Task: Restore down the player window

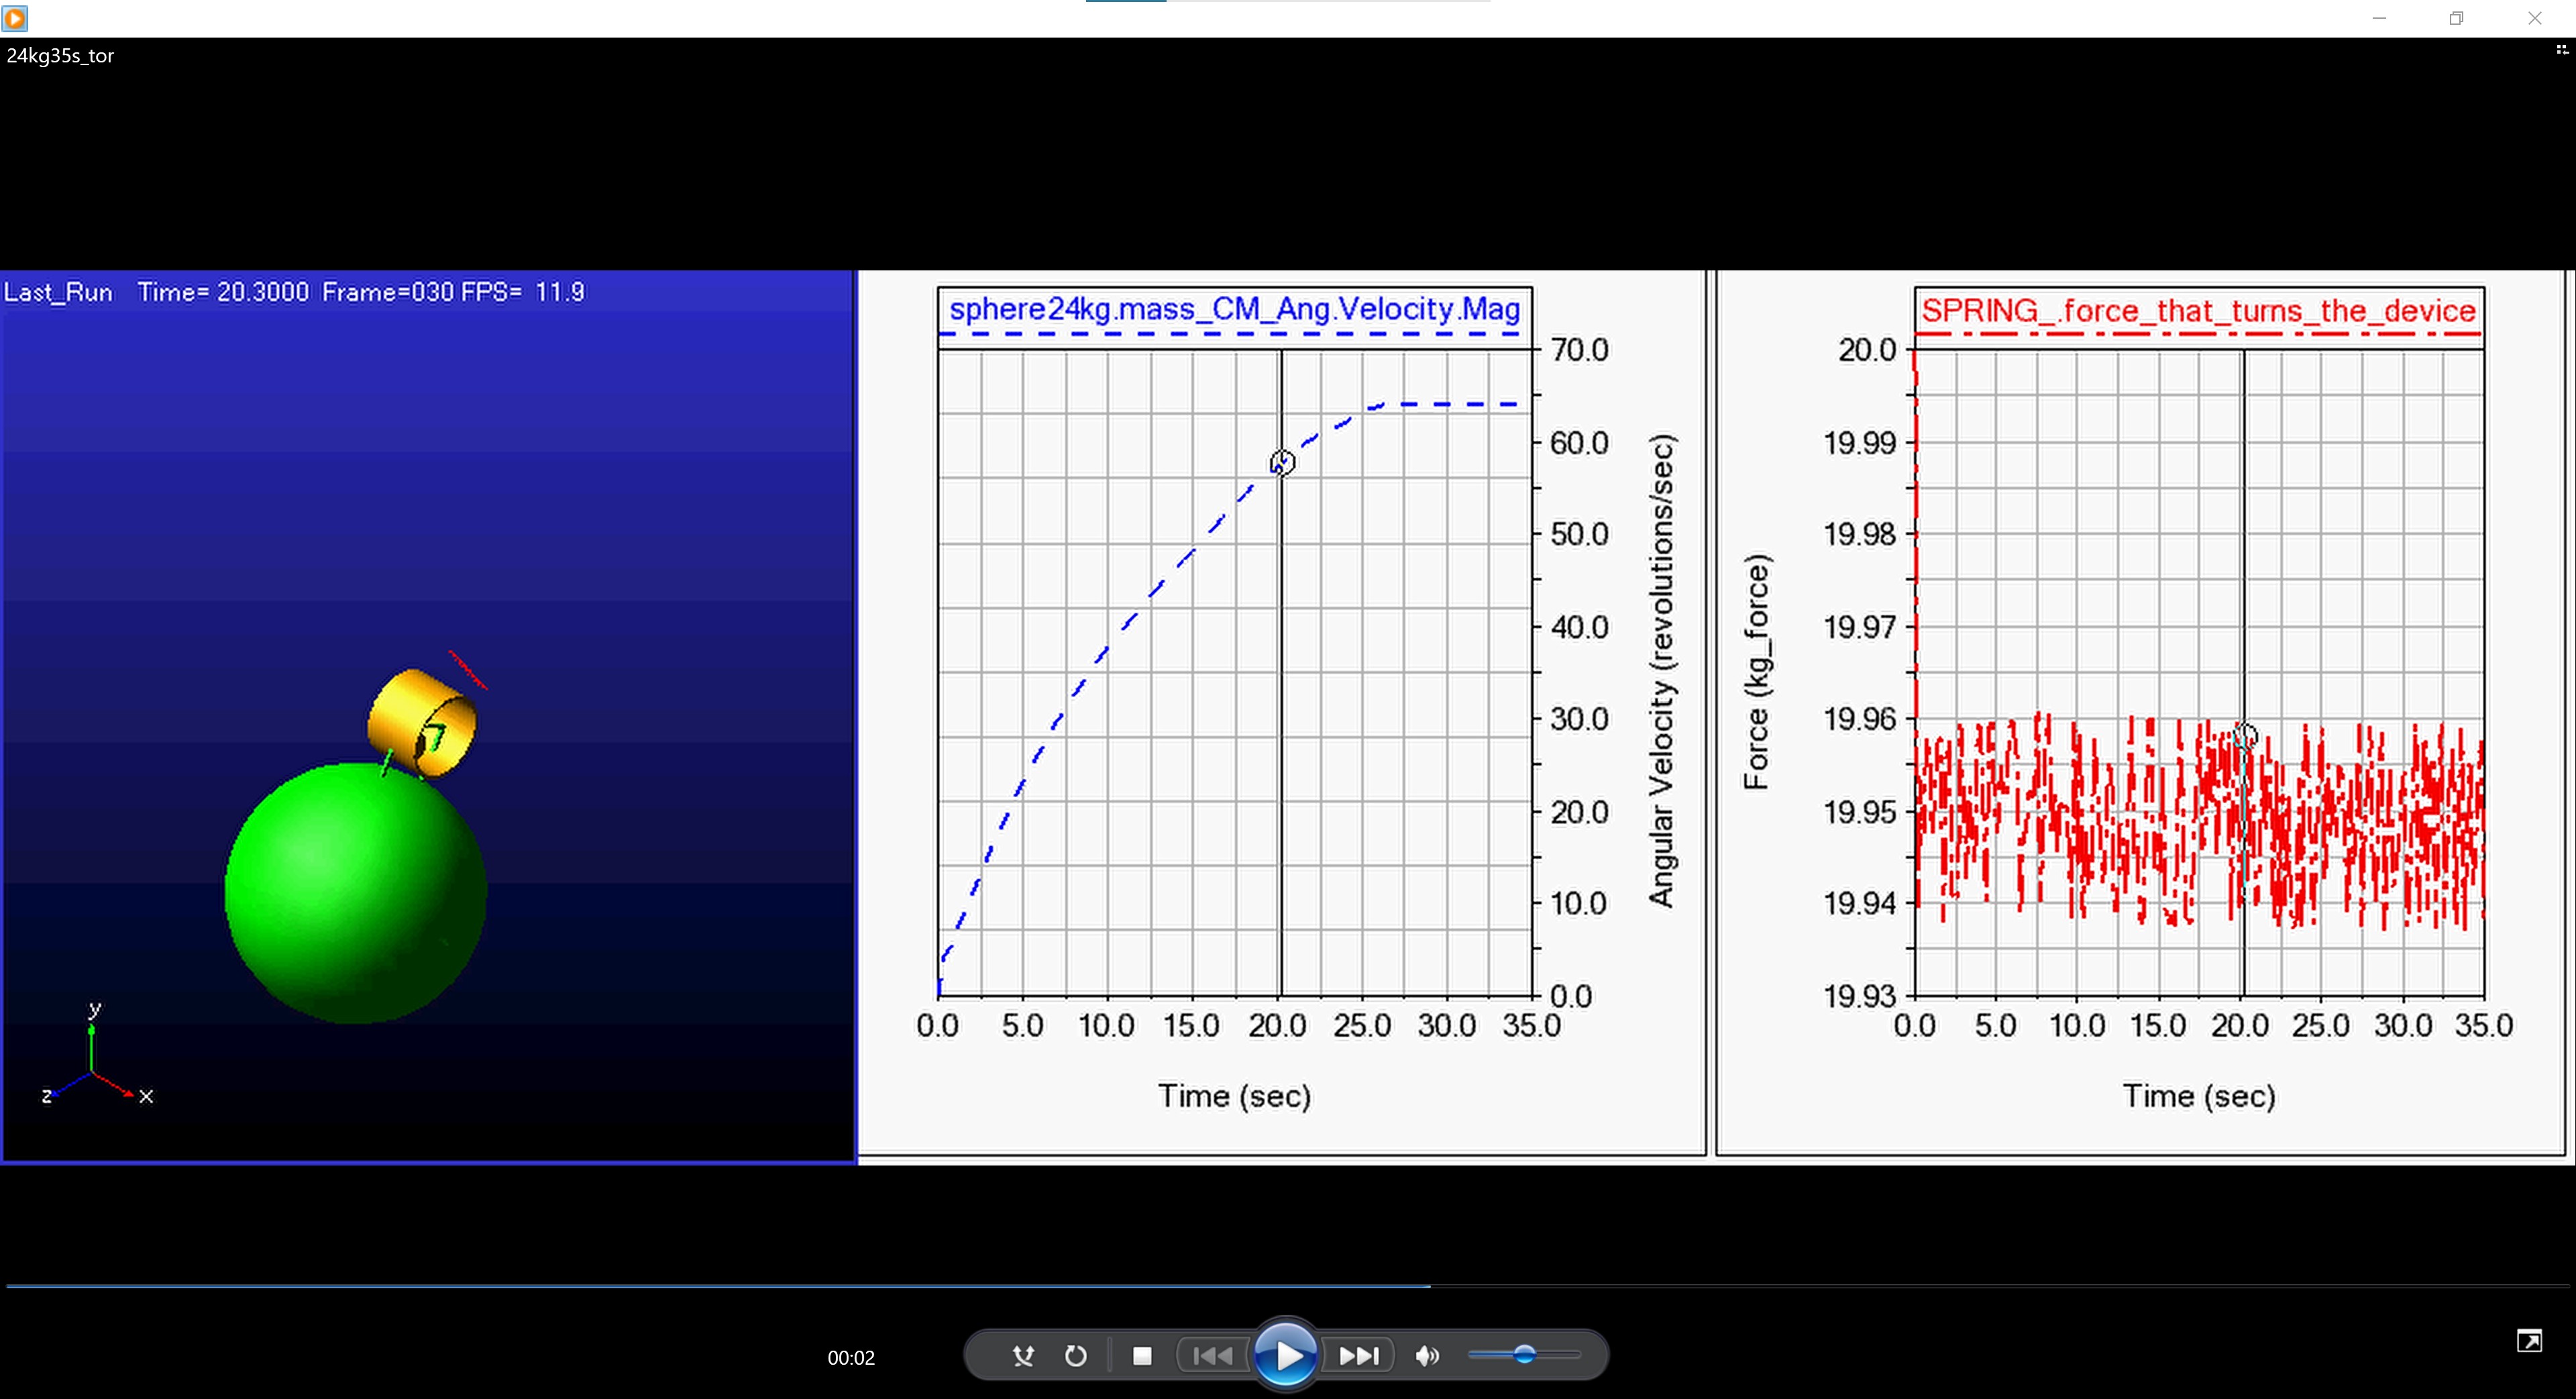Action: click(2456, 18)
